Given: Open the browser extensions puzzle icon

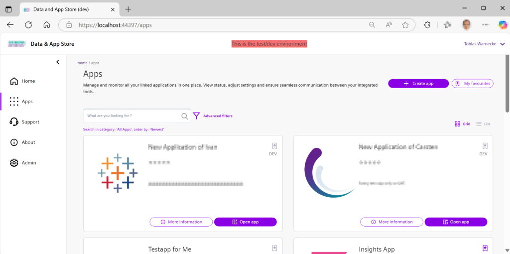Looking at the screenshot, I should click(x=427, y=25).
